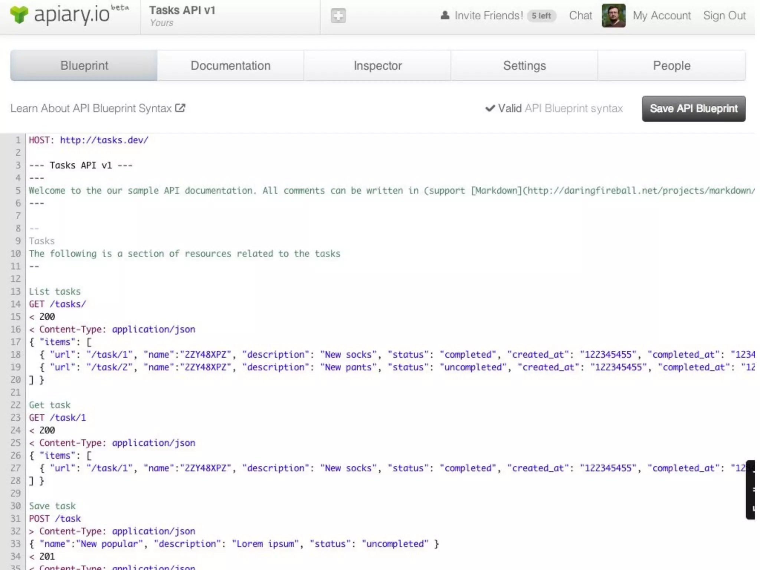Switch to the Inspector tab
The image size is (760, 570).
pos(377,66)
